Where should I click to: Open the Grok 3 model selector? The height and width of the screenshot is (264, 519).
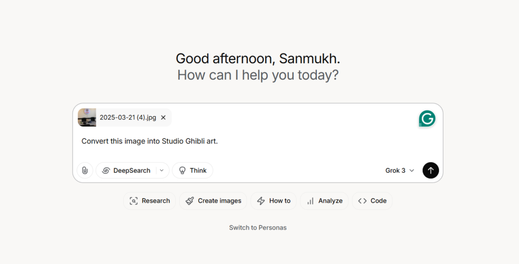pyautogui.click(x=399, y=170)
